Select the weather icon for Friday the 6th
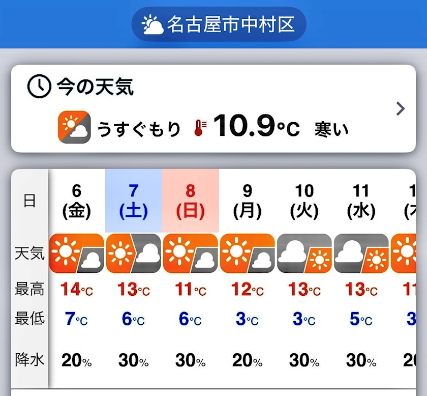This screenshot has width=427, height=396. [76, 253]
